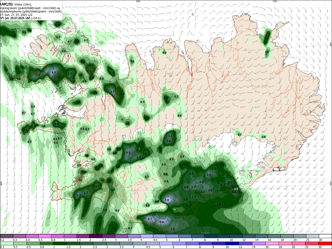
Task: Click the deep blue rain scale swatch 10–12
Action: click(232, 243)
